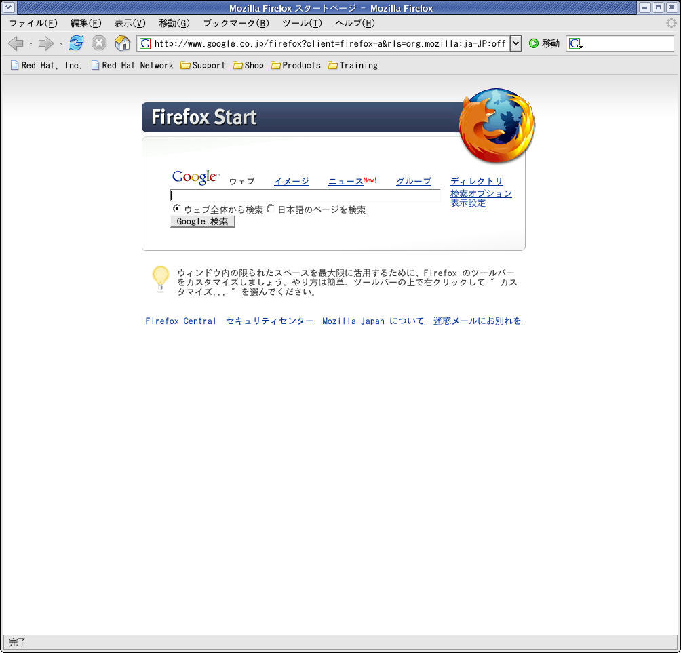The image size is (681, 653).
Task: Go forward with the Forward arrow
Action: pyautogui.click(x=45, y=43)
